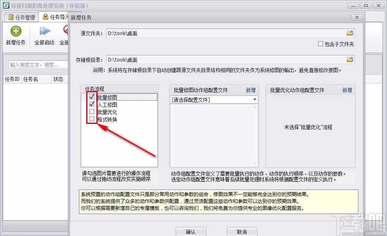
Task: Check the 批量优化 checkbox
Action: (x=92, y=112)
